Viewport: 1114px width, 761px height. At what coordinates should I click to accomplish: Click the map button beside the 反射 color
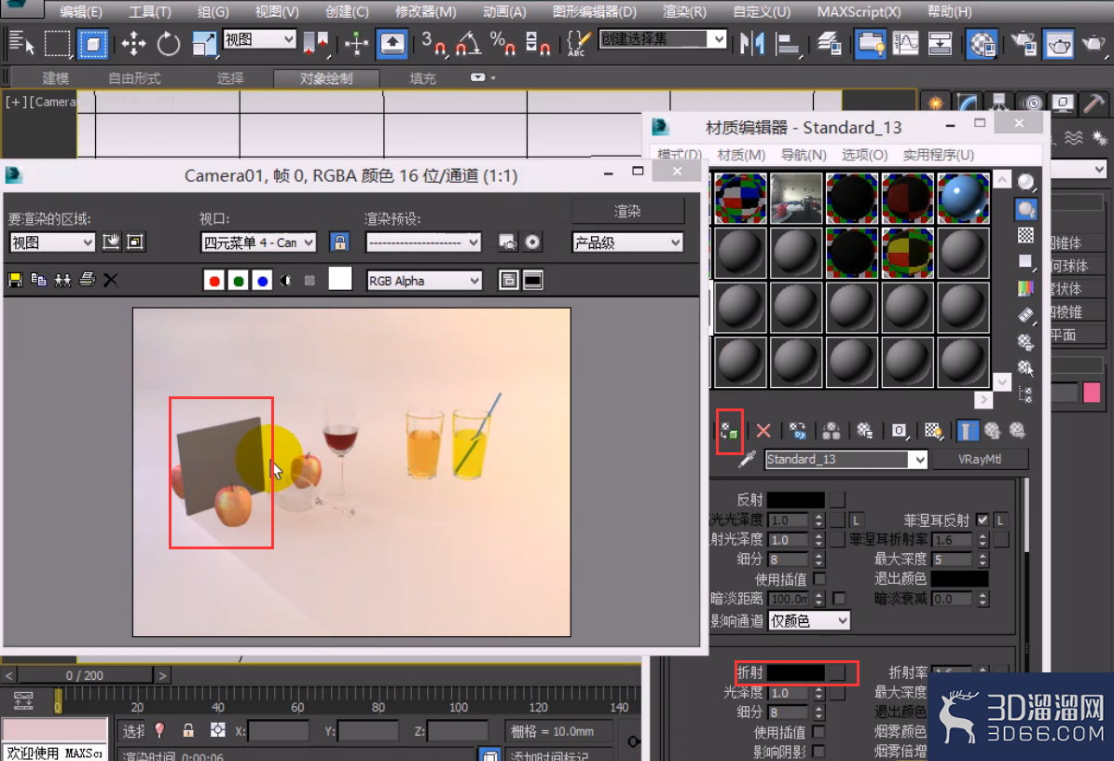tap(838, 500)
